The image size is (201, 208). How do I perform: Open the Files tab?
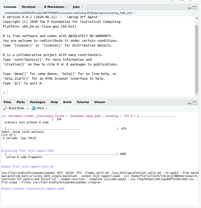point(7,102)
